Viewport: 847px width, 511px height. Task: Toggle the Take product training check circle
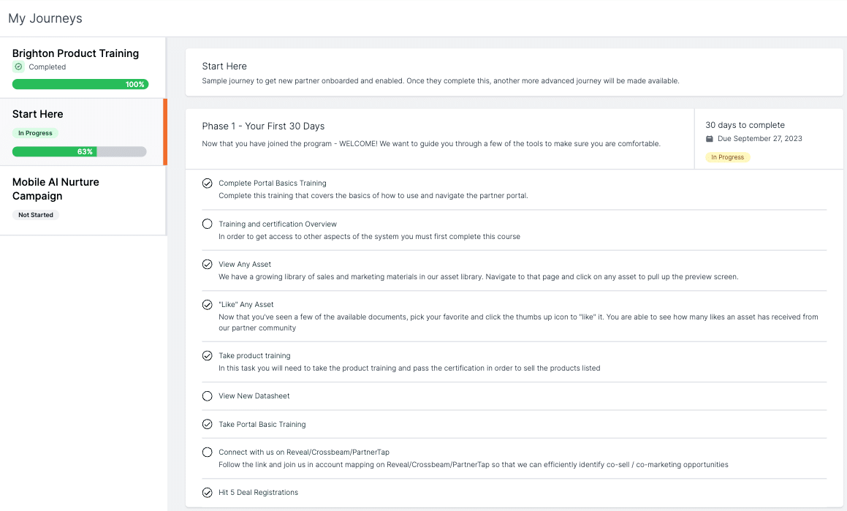coord(207,355)
